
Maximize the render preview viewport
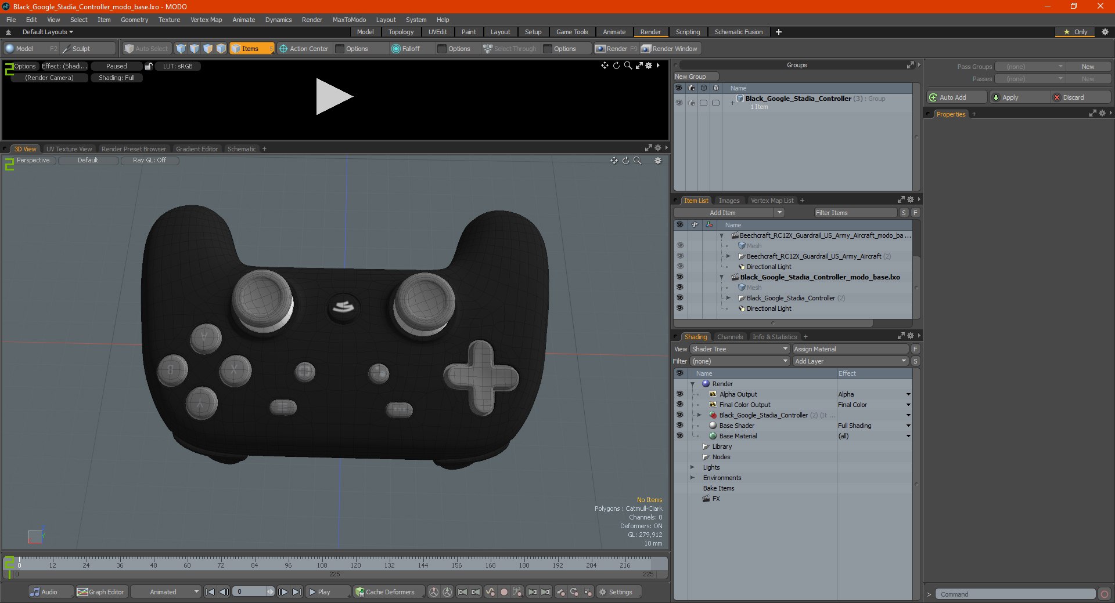point(639,66)
